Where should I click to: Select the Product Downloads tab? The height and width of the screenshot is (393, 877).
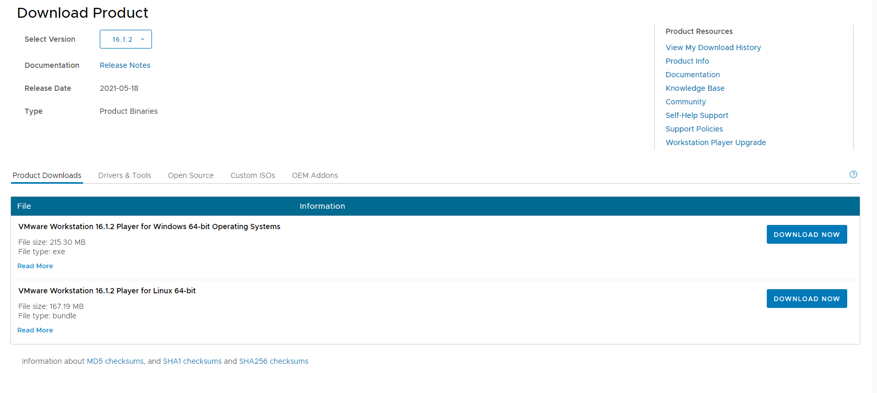(47, 175)
